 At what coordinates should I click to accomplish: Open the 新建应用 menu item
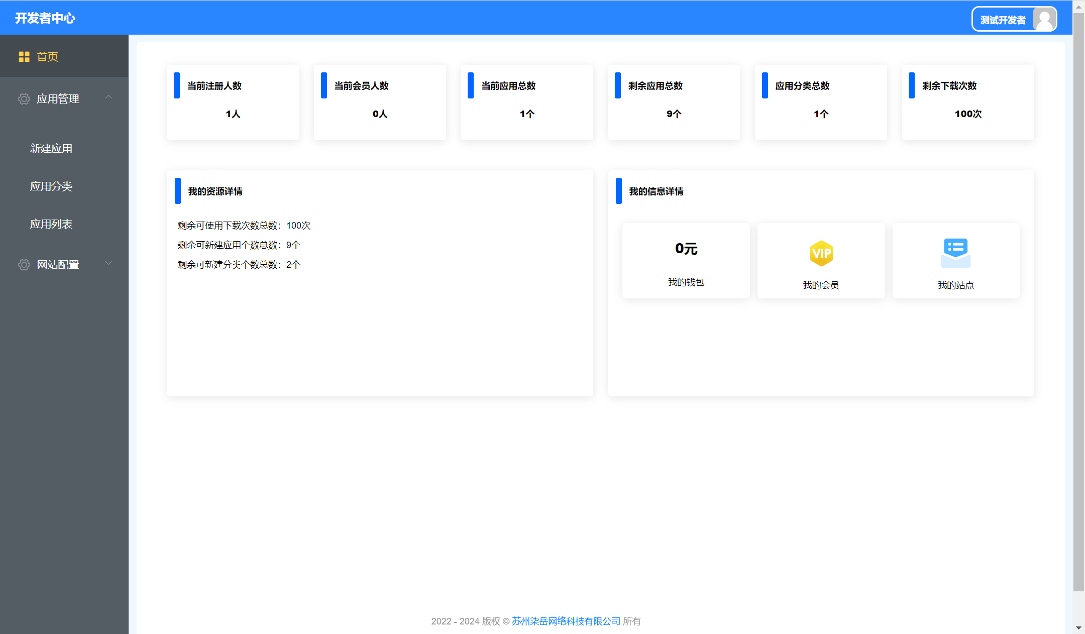(x=51, y=149)
